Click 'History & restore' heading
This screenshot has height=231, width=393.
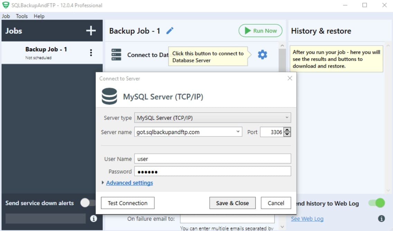coord(321,31)
